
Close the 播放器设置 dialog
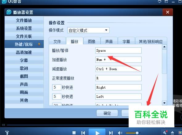pyautogui.click(x=168, y=12)
